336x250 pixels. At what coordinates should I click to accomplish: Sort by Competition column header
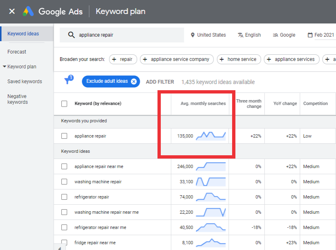315,104
